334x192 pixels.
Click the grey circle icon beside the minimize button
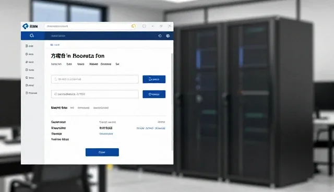click(144, 26)
